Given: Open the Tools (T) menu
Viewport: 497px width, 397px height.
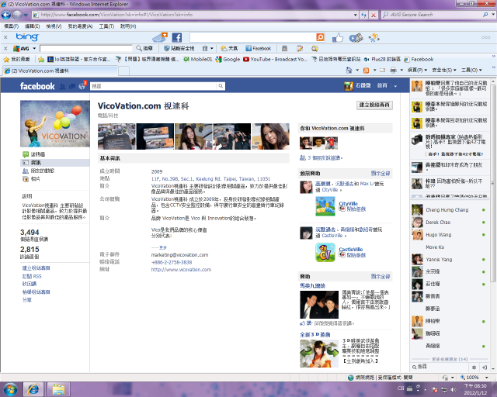Looking at the screenshot, I should pyautogui.click(x=106, y=26).
